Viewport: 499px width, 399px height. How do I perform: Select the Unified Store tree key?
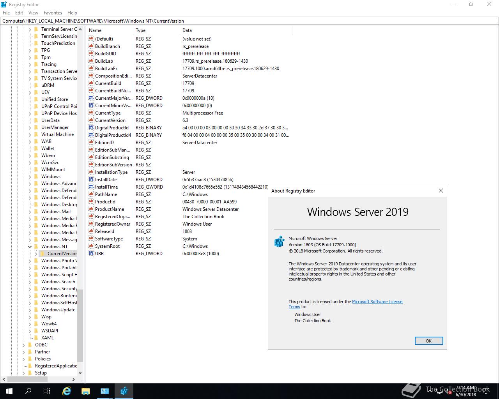[55, 99]
